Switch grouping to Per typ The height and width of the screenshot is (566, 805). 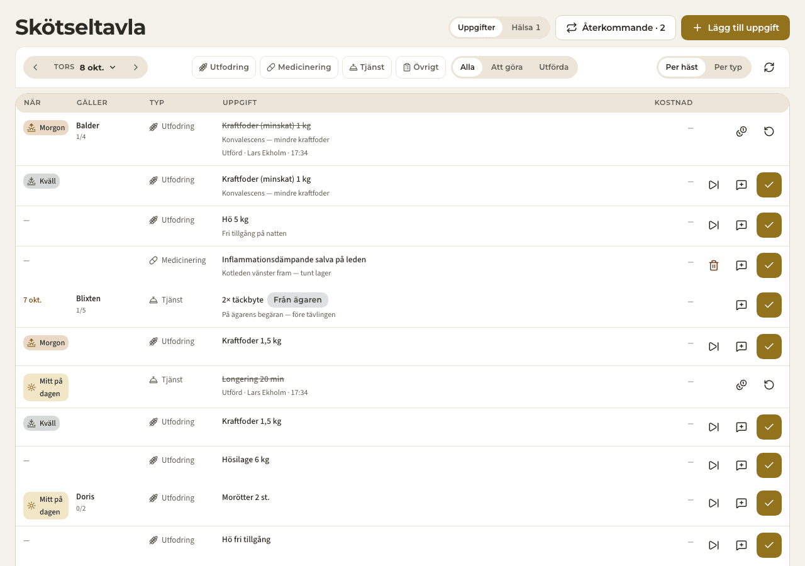(x=728, y=67)
